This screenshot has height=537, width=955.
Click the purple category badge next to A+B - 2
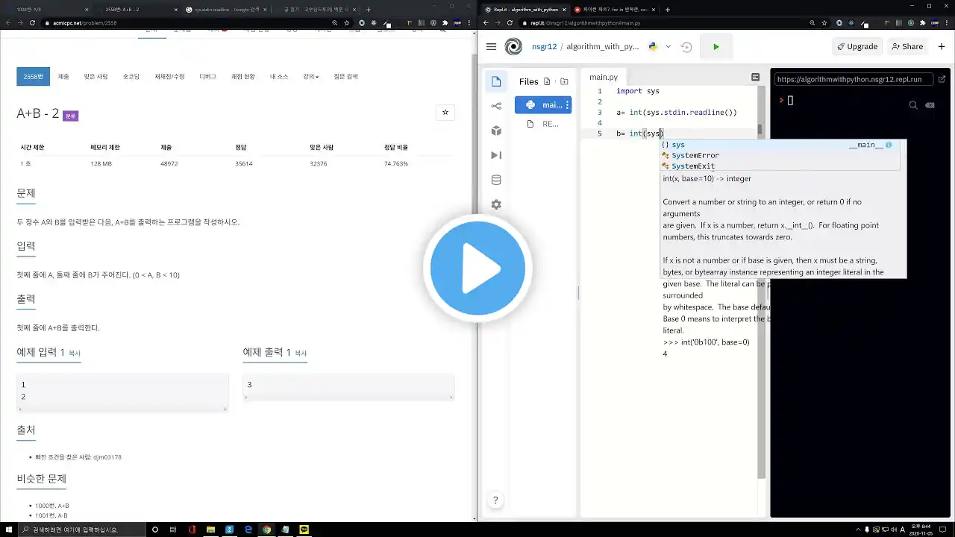pos(71,116)
